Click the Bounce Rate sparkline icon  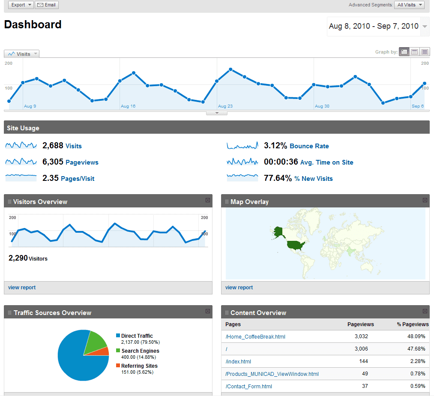click(x=242, y=146)
